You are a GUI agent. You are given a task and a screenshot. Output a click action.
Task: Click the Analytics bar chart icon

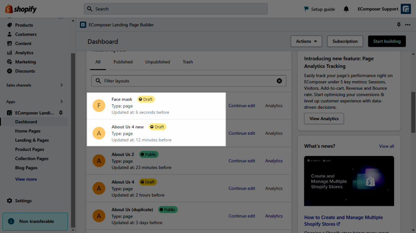[x=10, y=53]
